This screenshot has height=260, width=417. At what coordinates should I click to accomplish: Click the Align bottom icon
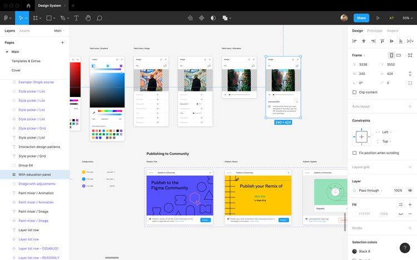click(401, 41)
